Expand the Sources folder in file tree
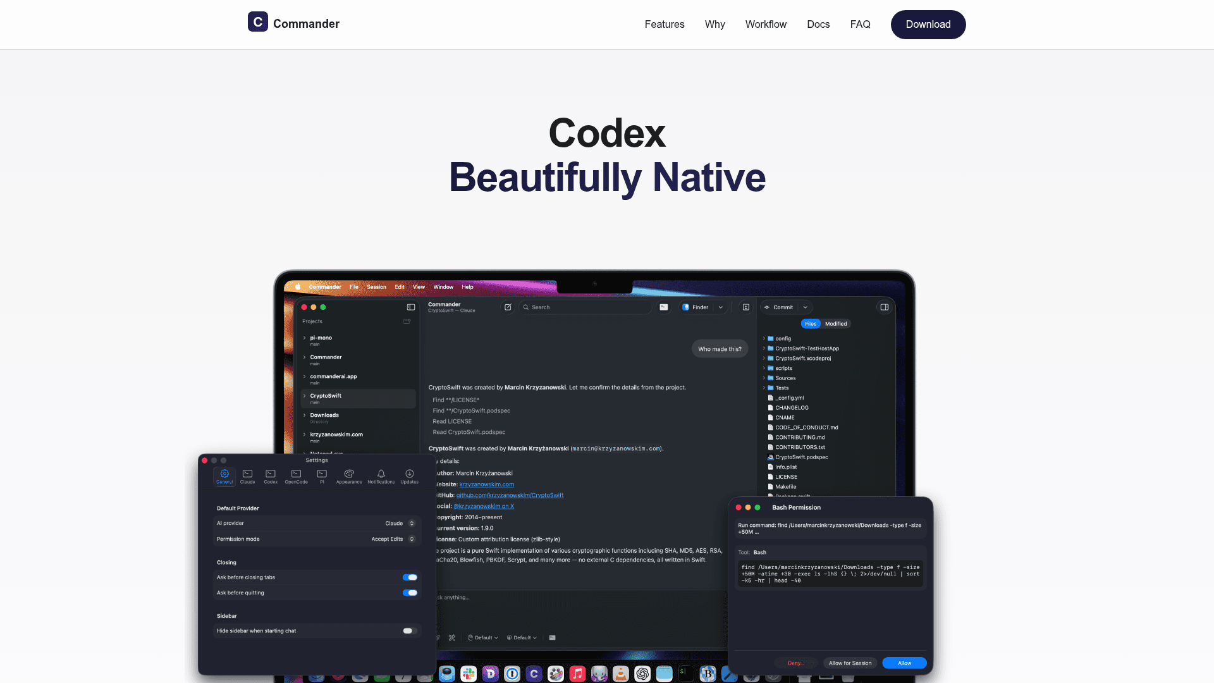Image resolution: width=1214 pixels, height=683 pixels. 764,378
